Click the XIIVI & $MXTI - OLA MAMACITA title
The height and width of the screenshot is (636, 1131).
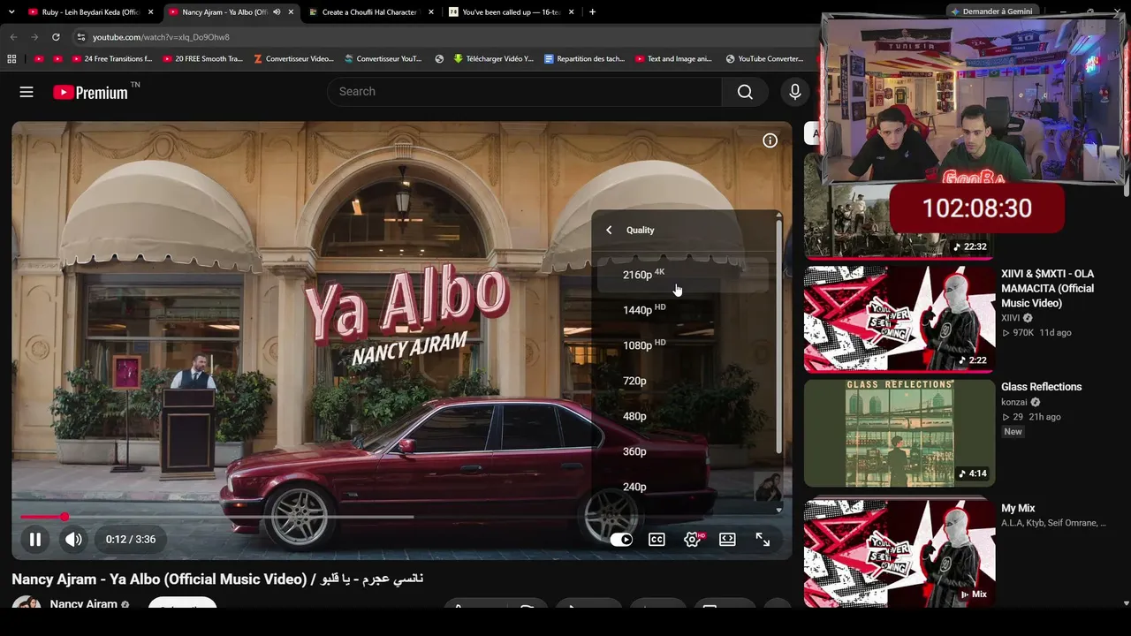(x=1047, y=289)
